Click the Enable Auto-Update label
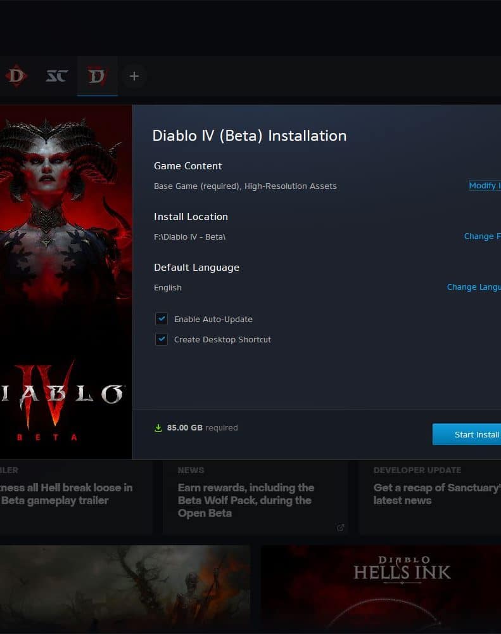This screenshot has width=501, height=634. coord(213,319)
